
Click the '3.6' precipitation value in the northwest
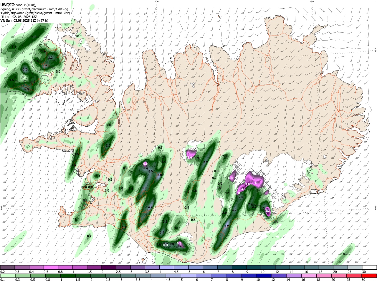(25, 70)
